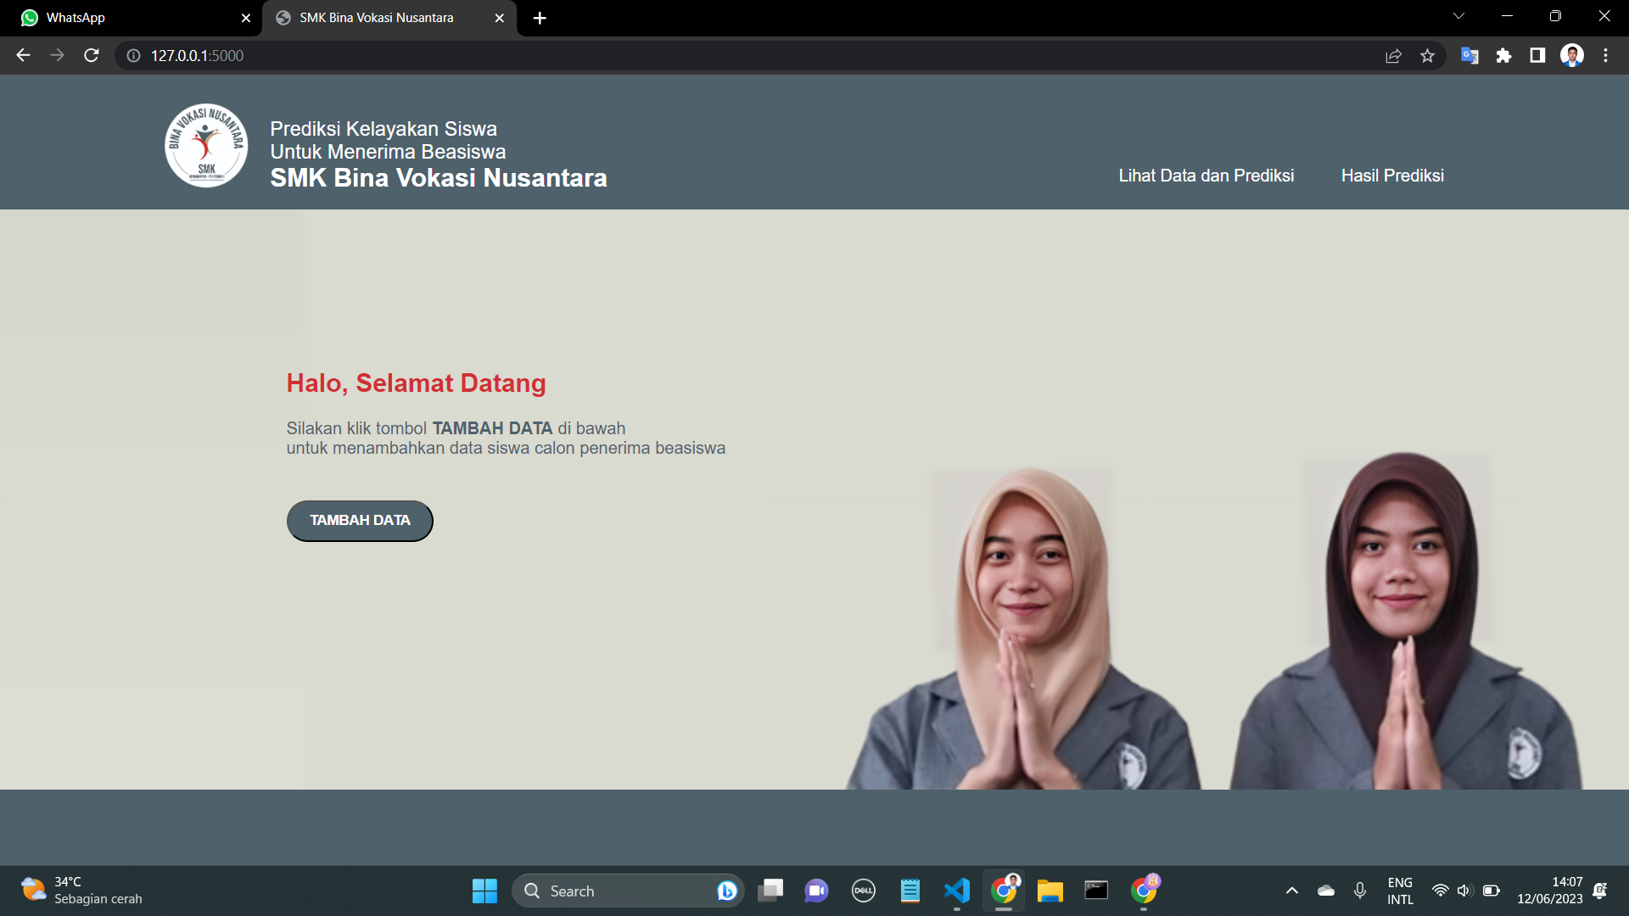Open Lihat Data dan Prediksi menu
The image size is (1629, 916).
tap(1206, 176)
